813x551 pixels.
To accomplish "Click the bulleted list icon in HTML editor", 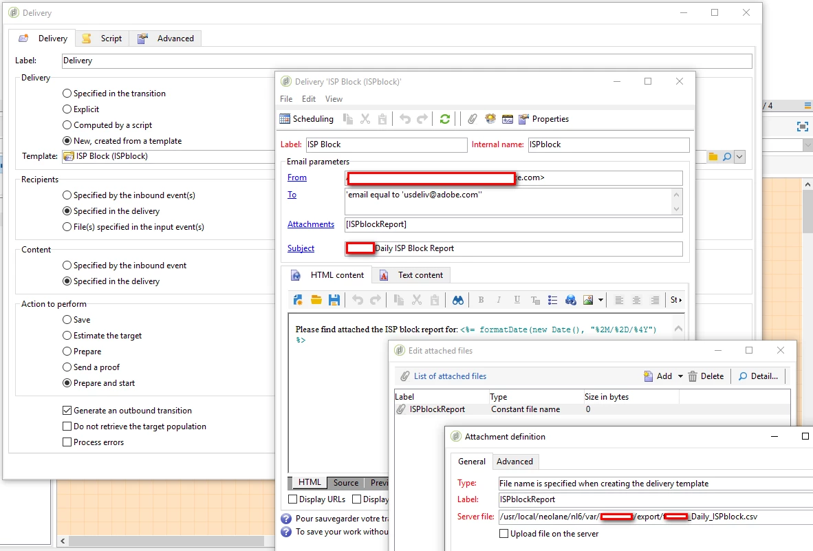I will [x=553, y=300].
